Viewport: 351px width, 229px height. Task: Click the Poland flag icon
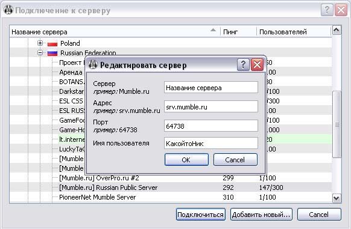point(52,43)
